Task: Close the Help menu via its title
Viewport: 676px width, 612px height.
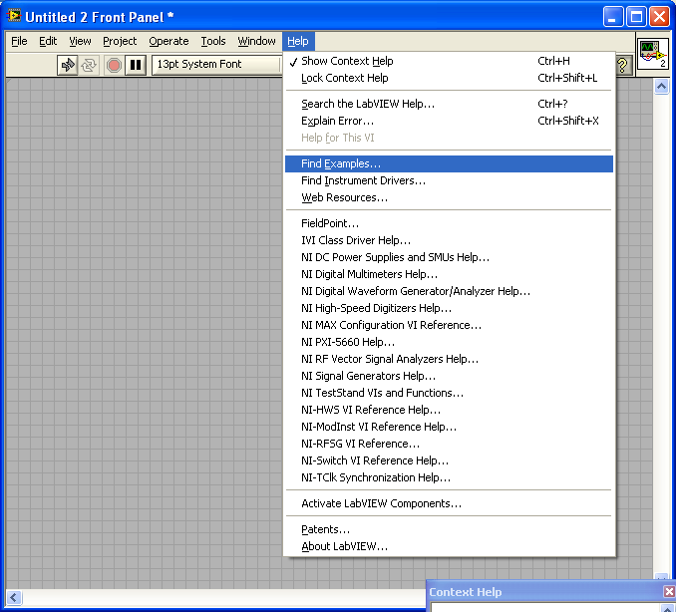Action: click(x=298, y=41)
